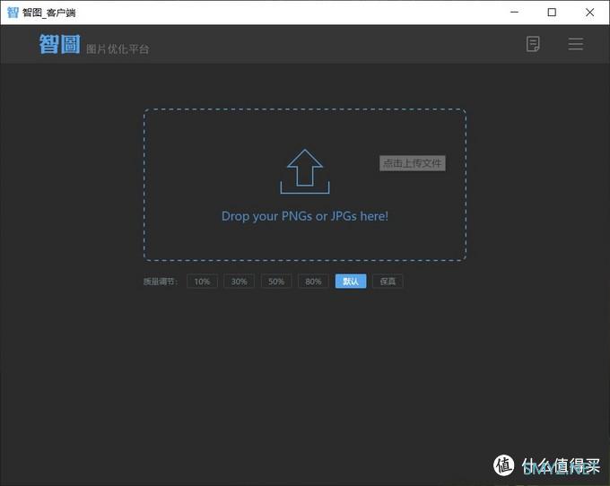Click the 智图 logo in the header
The width and height of the screenshot is (610, 486).
(60, 44)
